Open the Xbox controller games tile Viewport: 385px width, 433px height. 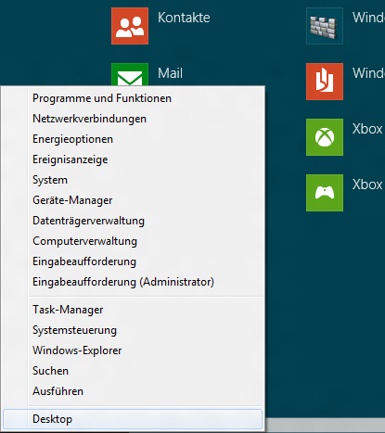click(x=325, y=193)
